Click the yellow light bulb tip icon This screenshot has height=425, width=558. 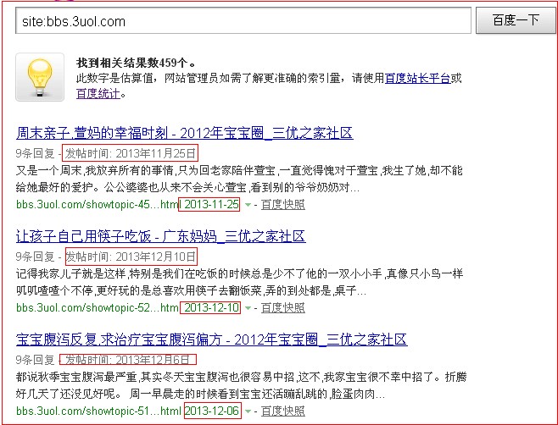point(40,77)
